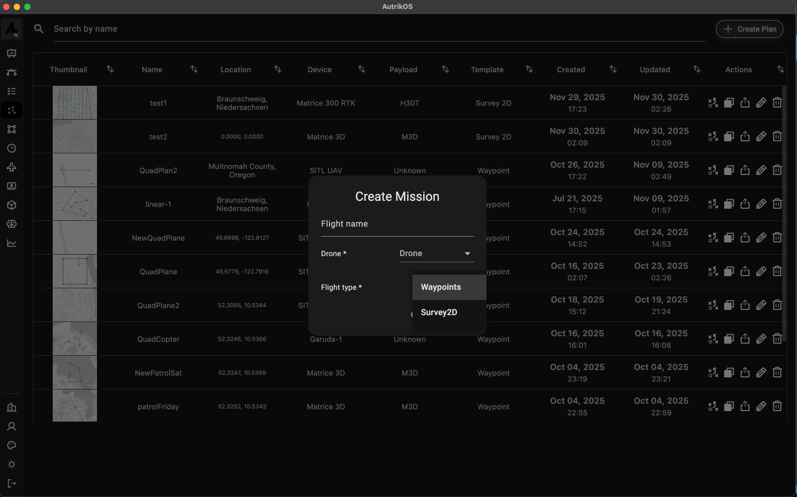Screen dimensions: 797x497
Task: Toggle sort order on the Created column
Action: pos(613,69)
